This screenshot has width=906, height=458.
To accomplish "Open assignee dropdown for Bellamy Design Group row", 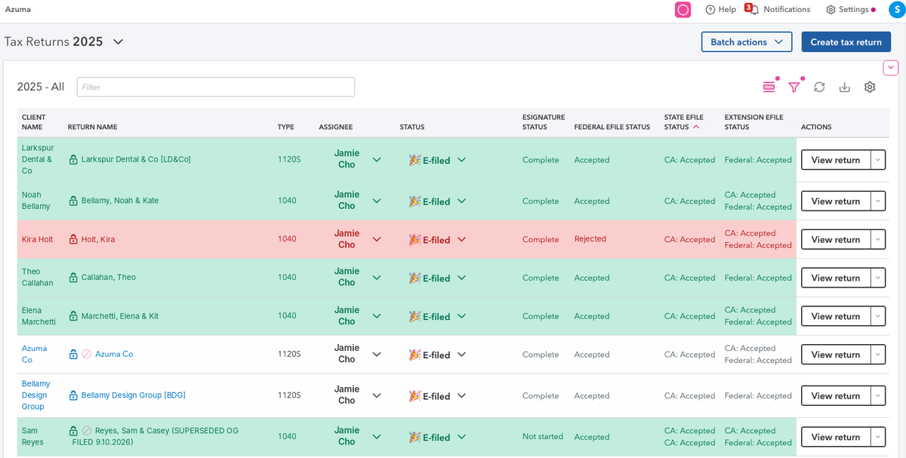I will tap(377, 395).
